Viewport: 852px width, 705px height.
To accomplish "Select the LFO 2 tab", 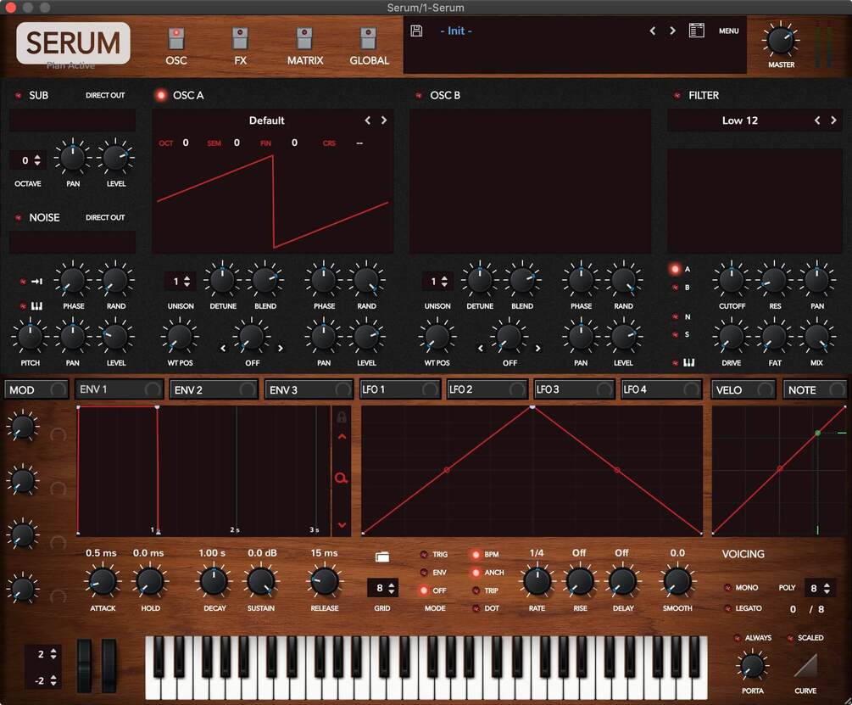I will 487,389.
